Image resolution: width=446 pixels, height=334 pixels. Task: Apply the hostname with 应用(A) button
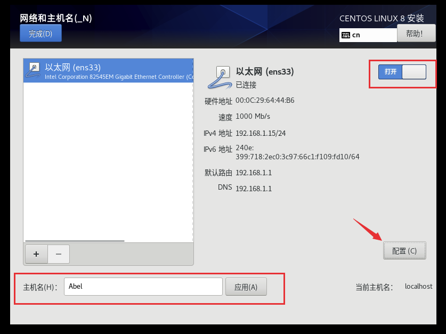246,287
